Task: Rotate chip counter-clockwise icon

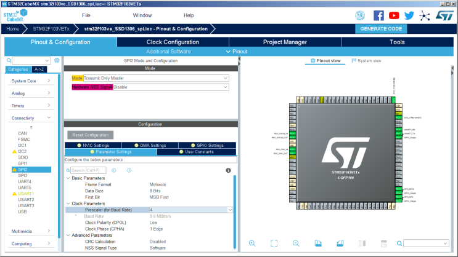Action: point(340,243)
